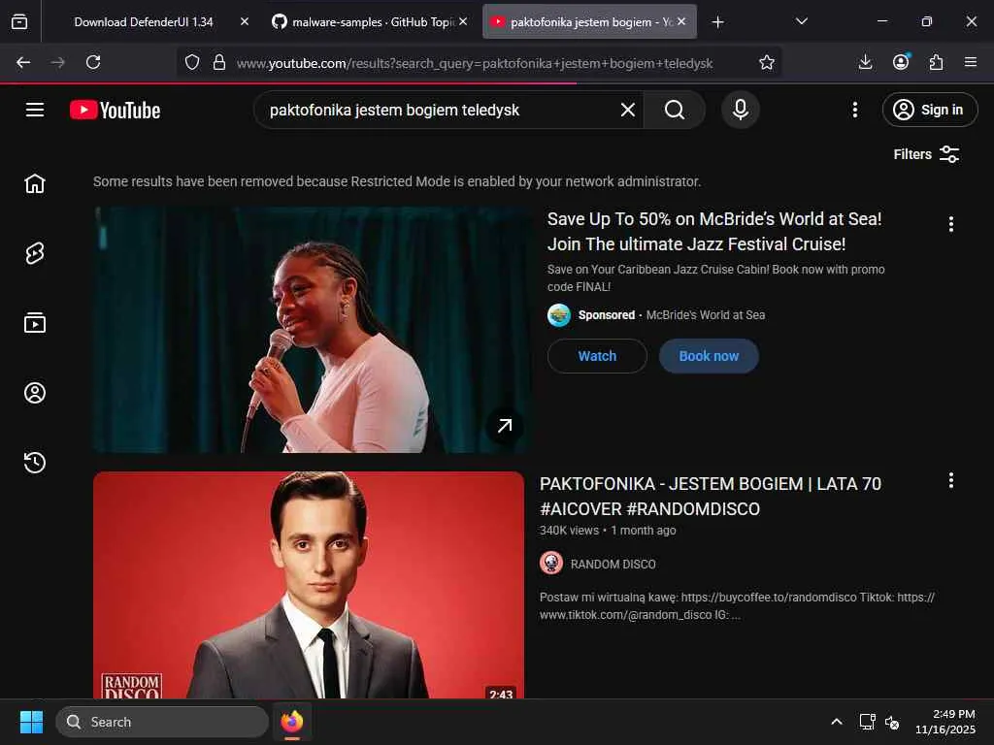994x745 pixels.
Task: Open Firefox tracking protection shield
Action: point(192,62)
